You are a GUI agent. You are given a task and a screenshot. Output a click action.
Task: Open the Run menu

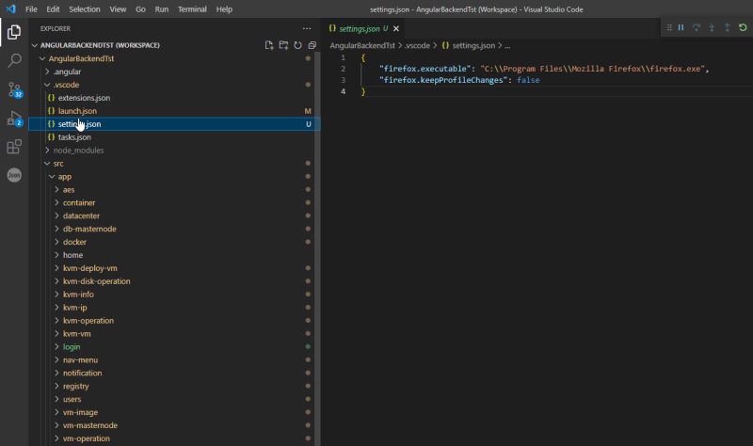pos(161,9)
